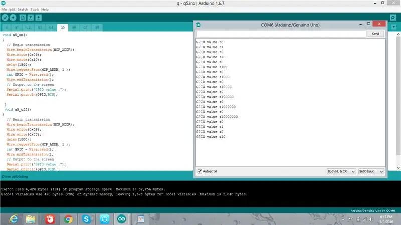Open the 9600 baud rate dropdown
401x225 pixels.
[371, 171]
